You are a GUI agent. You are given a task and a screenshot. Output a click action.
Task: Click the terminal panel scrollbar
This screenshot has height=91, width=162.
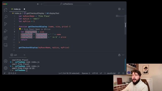click(125, 65)
